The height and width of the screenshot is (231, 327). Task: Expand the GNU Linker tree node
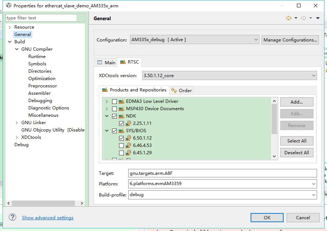tap(17, 123)
